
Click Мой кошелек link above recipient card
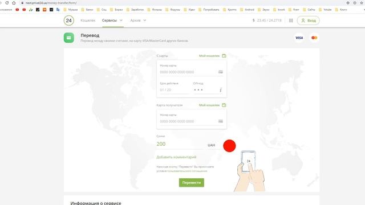(209, 105)
